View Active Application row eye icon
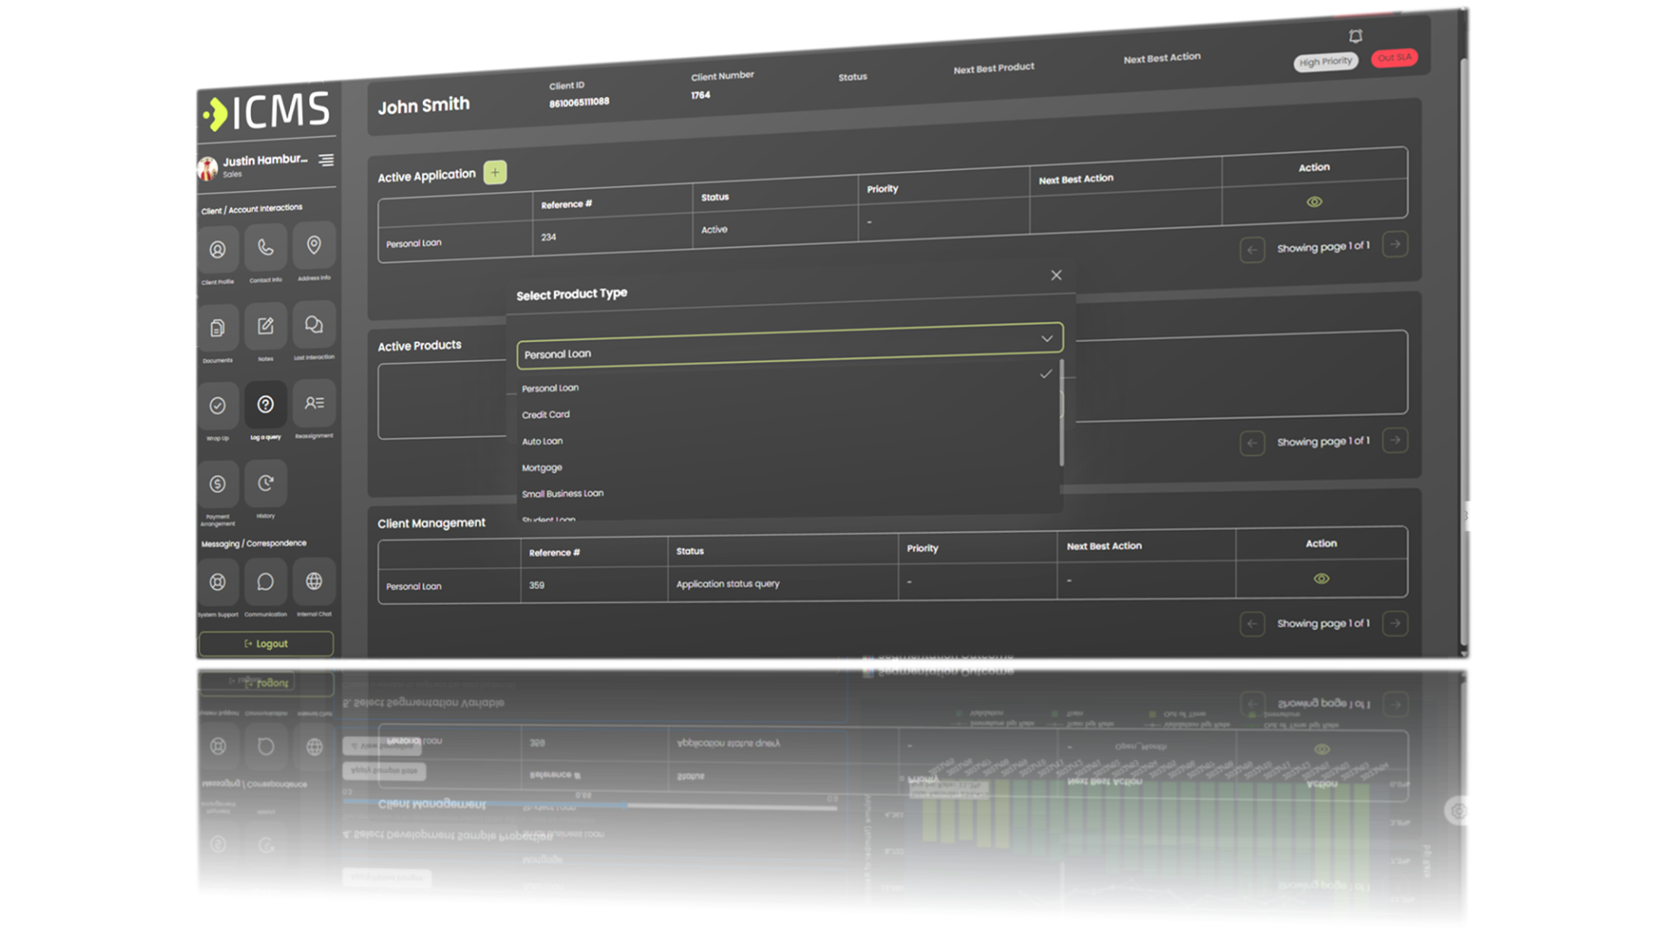The image size is (1667, 937). tap(1314, 202)
